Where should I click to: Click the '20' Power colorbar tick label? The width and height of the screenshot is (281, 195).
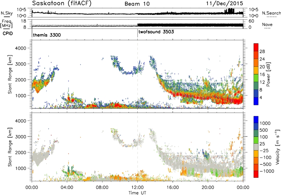[x=262, y=67]
